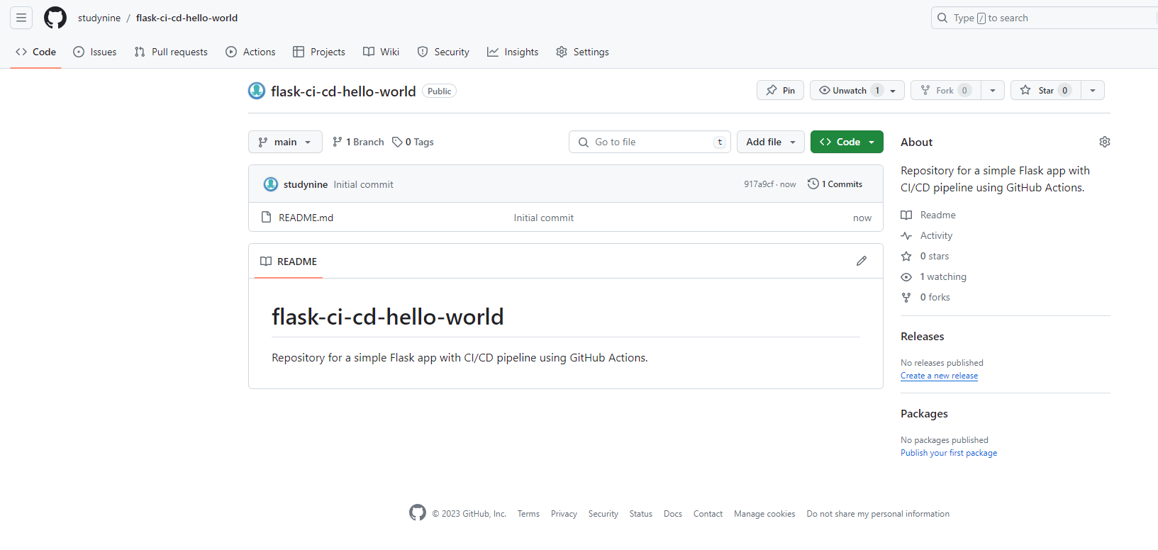This screenshot has height=550, width=1158.
Task: Open the Projects tab
Action: (x=319, y=52)
